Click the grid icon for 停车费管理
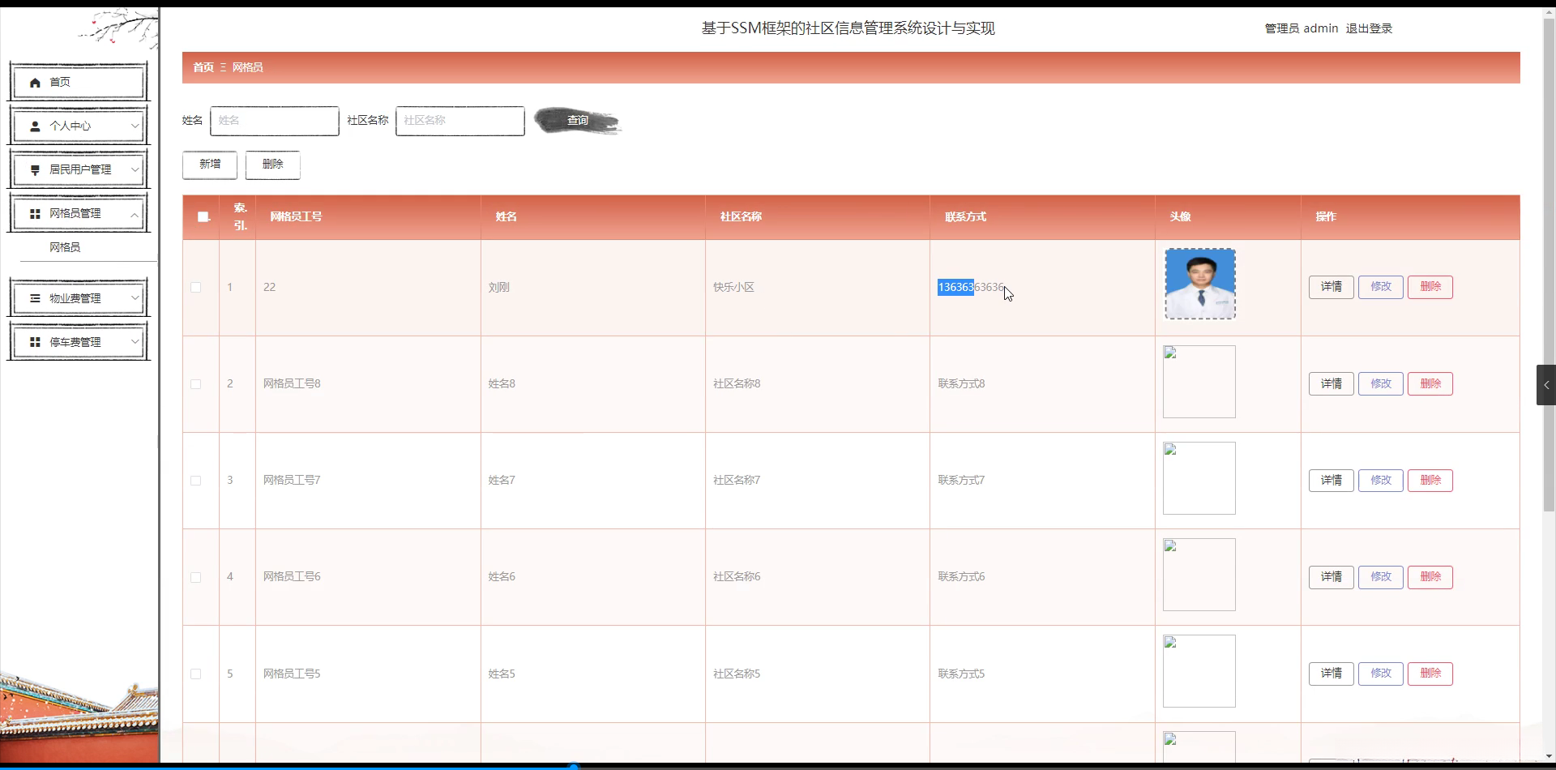This screenshot has width=1556, height=770. [35, 342]
